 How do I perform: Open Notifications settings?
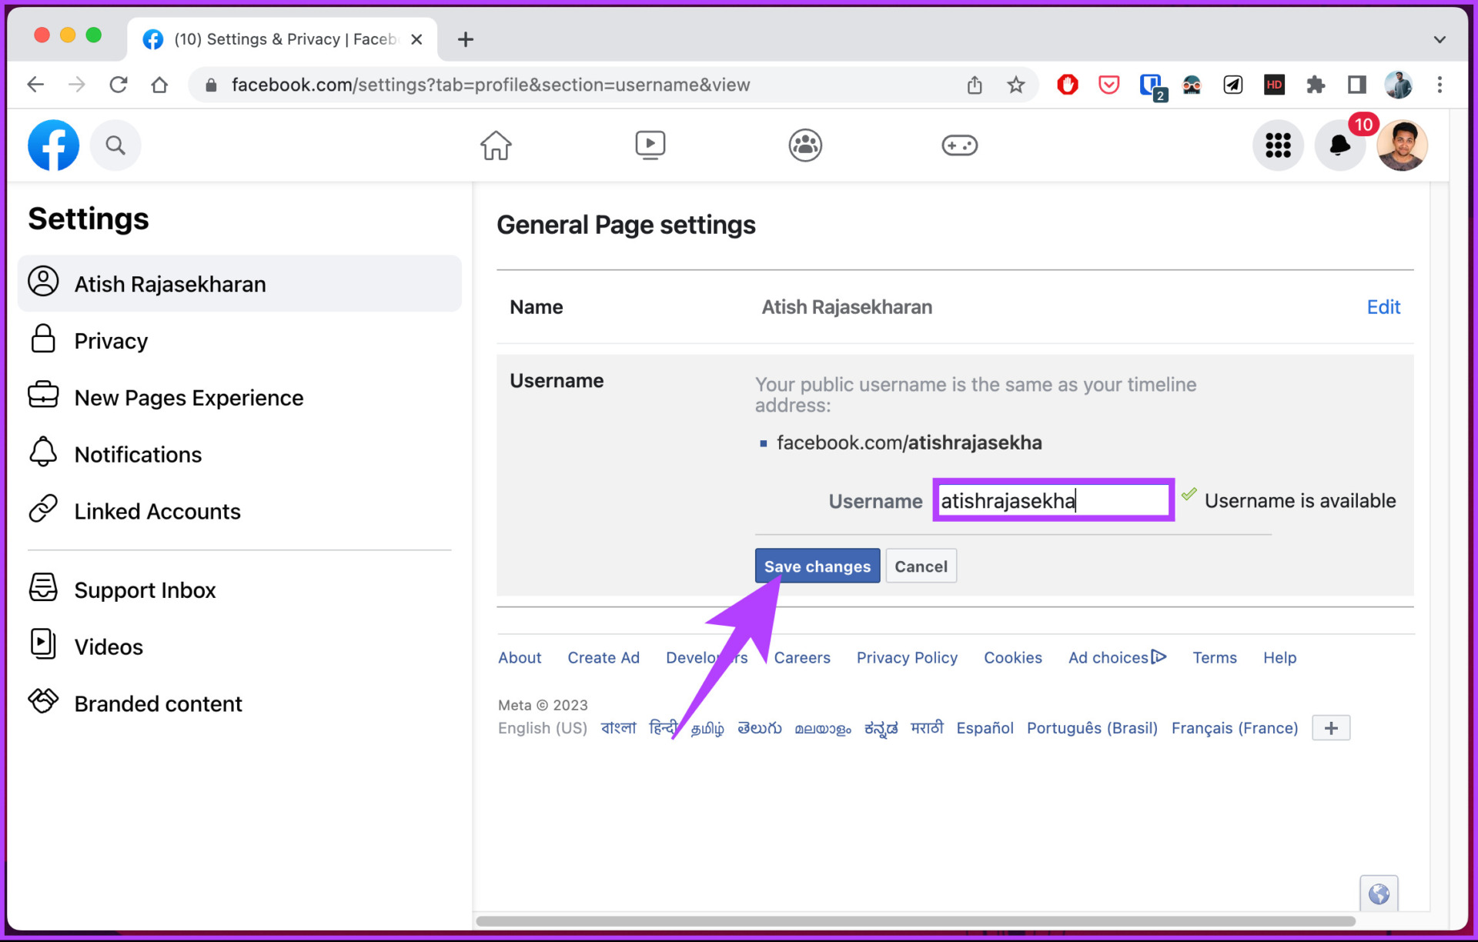coord(239,455)
